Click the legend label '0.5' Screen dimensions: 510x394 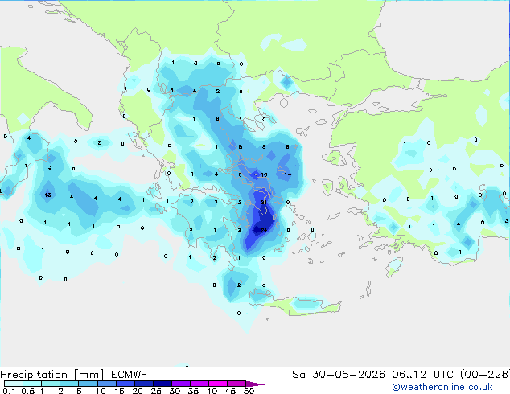point(28,391)
